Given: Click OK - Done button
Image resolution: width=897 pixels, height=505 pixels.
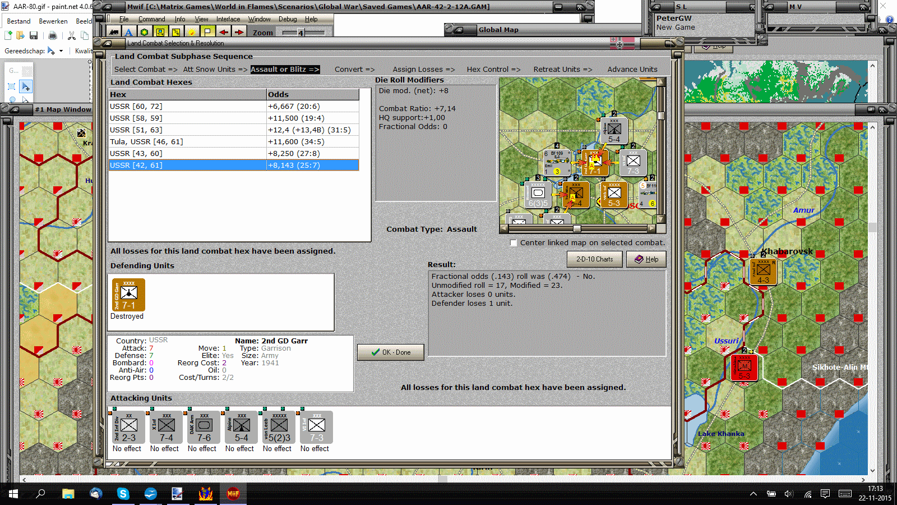Looking at the screenshot, I should pos(391,352).
